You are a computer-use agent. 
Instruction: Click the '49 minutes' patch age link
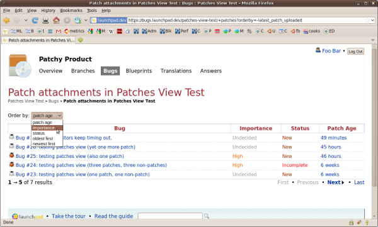pos(333,138)
